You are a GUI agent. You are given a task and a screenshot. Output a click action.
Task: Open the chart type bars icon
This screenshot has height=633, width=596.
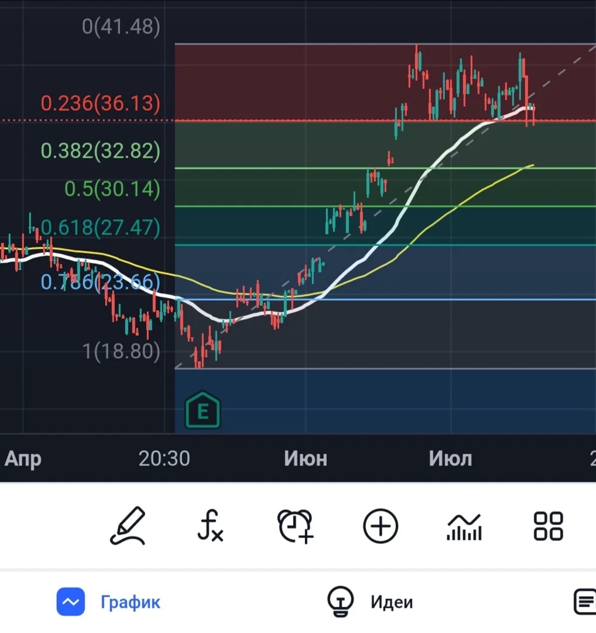click(x=464, y=527)
